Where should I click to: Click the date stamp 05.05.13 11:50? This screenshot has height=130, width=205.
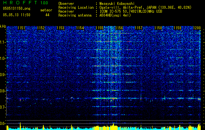click(x=17, y=15)
